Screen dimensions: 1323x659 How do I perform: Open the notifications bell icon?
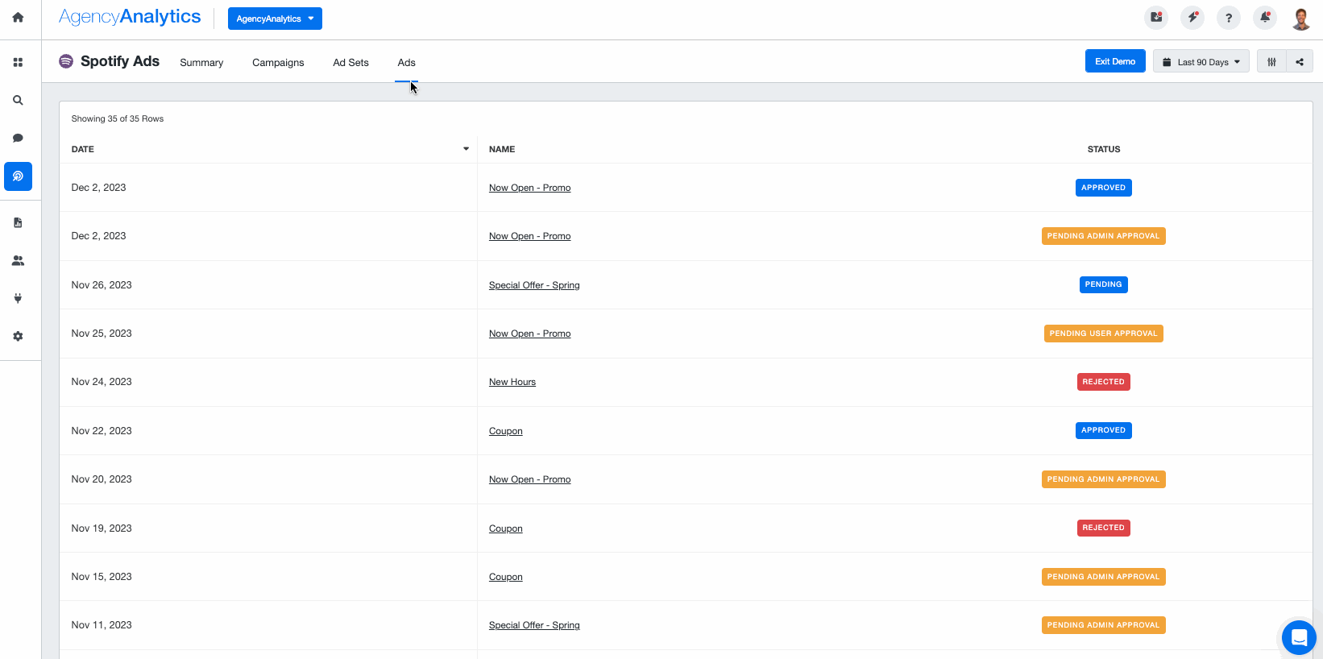[x=1265, y=18]
